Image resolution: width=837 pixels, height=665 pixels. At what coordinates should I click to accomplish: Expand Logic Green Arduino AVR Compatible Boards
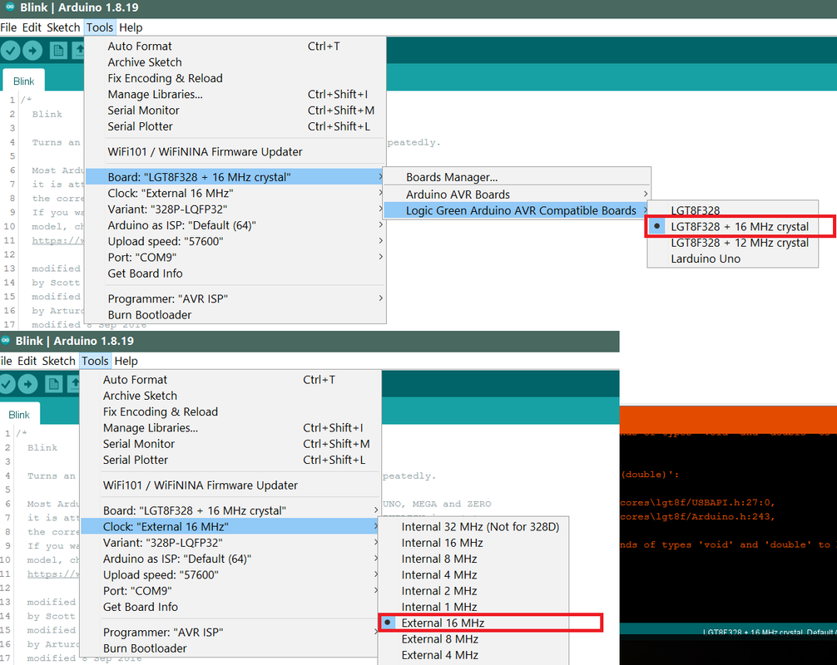[x=517, y=210]
